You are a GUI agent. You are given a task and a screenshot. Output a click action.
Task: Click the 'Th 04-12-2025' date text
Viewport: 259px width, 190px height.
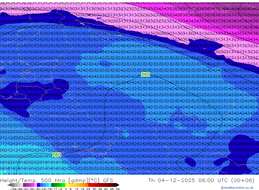pyautogui.click(x=172, y=180)
